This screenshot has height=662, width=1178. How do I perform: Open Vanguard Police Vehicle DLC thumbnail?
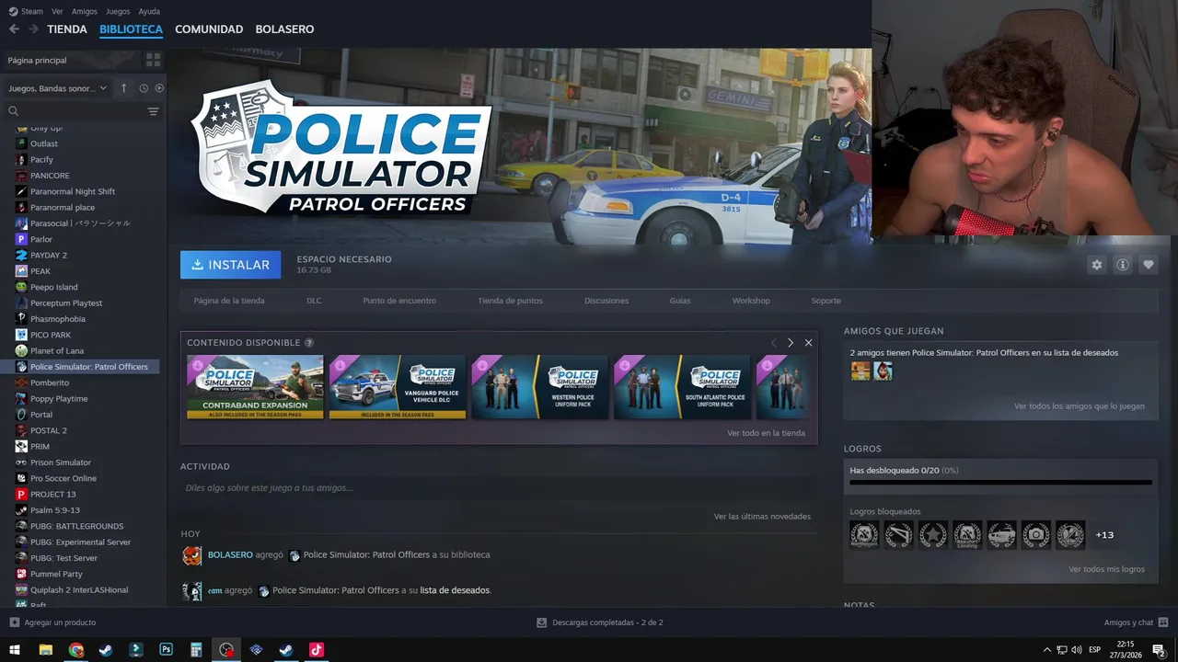pos(398,387)
